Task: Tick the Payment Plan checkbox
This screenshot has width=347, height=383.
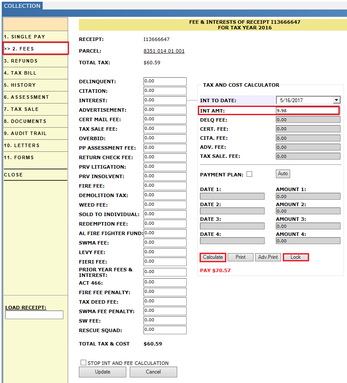Action: [x=249, y=174]
